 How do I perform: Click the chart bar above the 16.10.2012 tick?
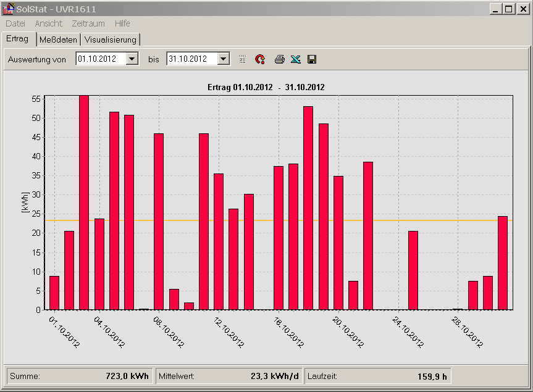tap(279, 238)
